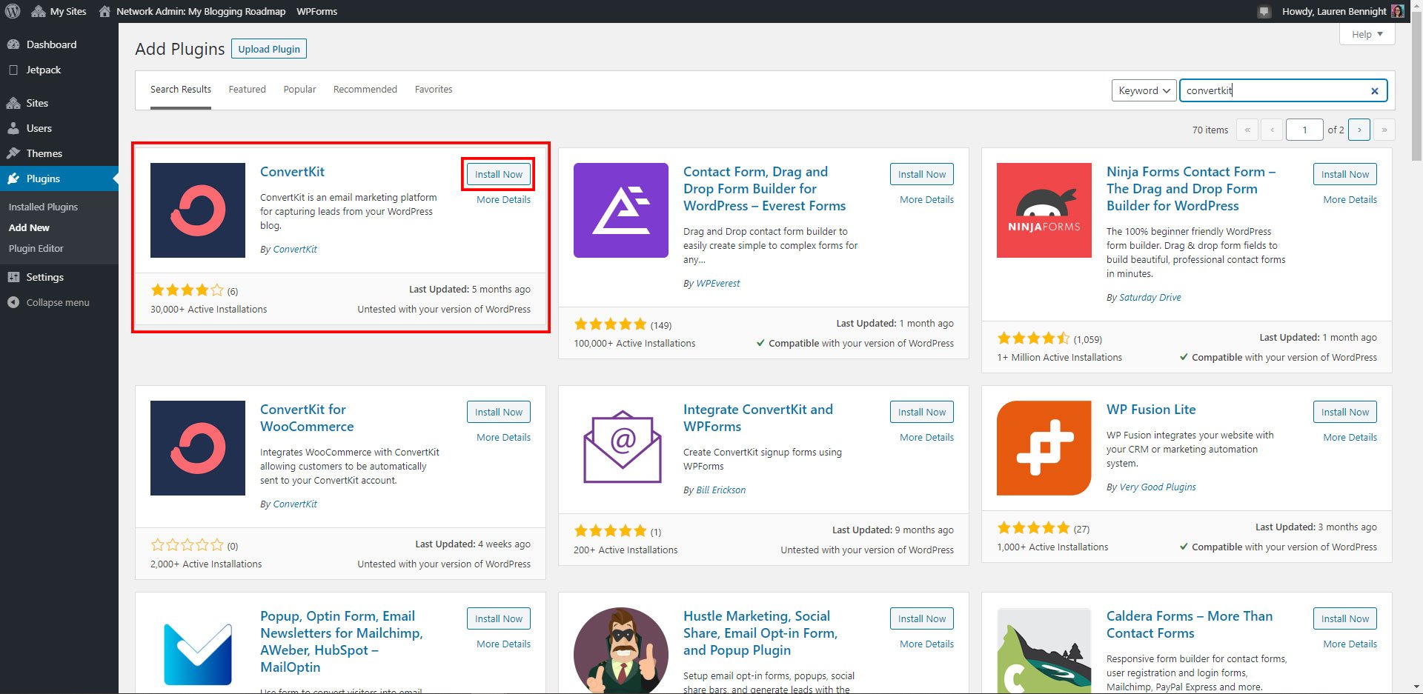Click the ConvertKit plugin logo thumbnail

point(198,210)
